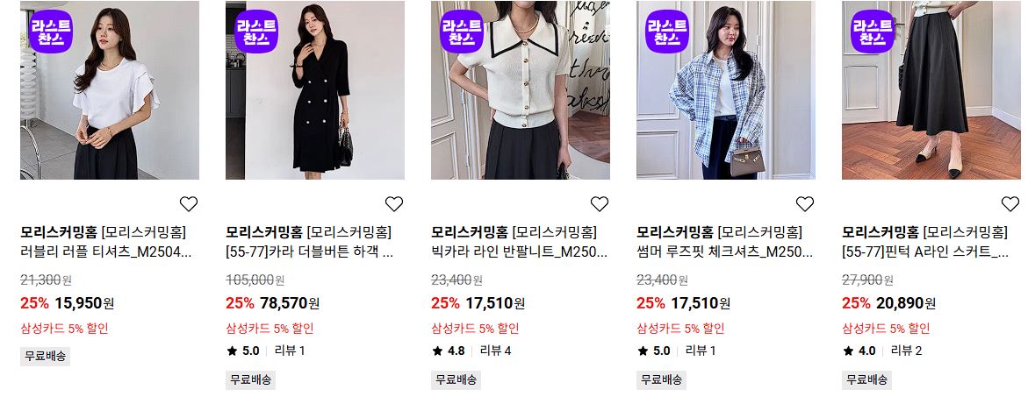Click 라스트 찬스 badge on check shirt
Viewport: 1028px width, 404px height.
click(667, 32)
